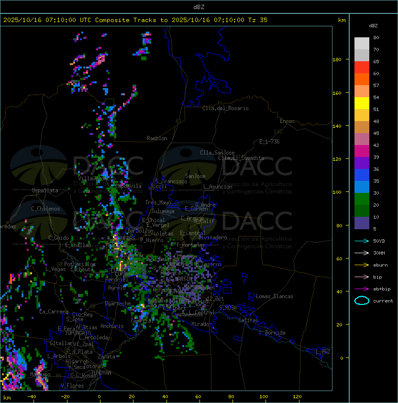Click the Catitas label
This screenshot has height=403, width=398.
click(248, 320)
